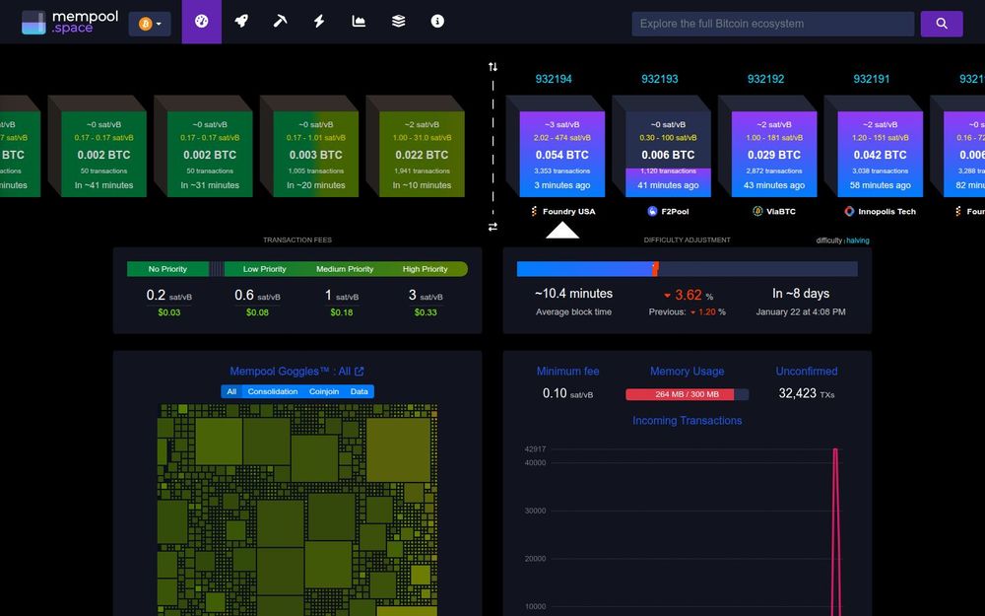Open F2Pool mining pool link
Screen dimensions: 985x616
pyautogui.click(x=669, y=211)
